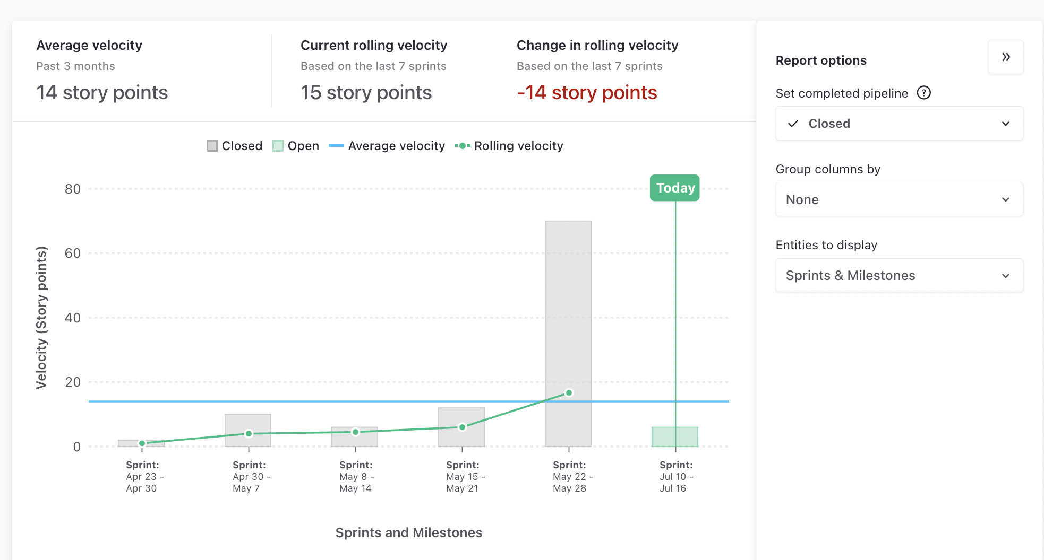Click the '15 story points' rolling velocity value

click(x=366, y=93)
